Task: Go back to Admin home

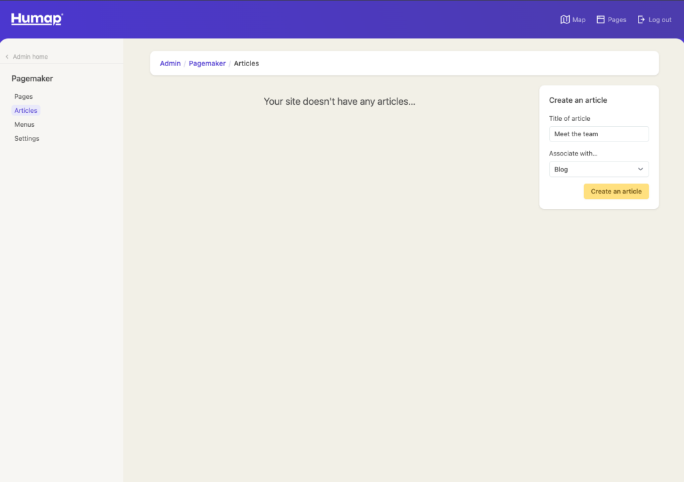Action: click(x=30, y=57)
